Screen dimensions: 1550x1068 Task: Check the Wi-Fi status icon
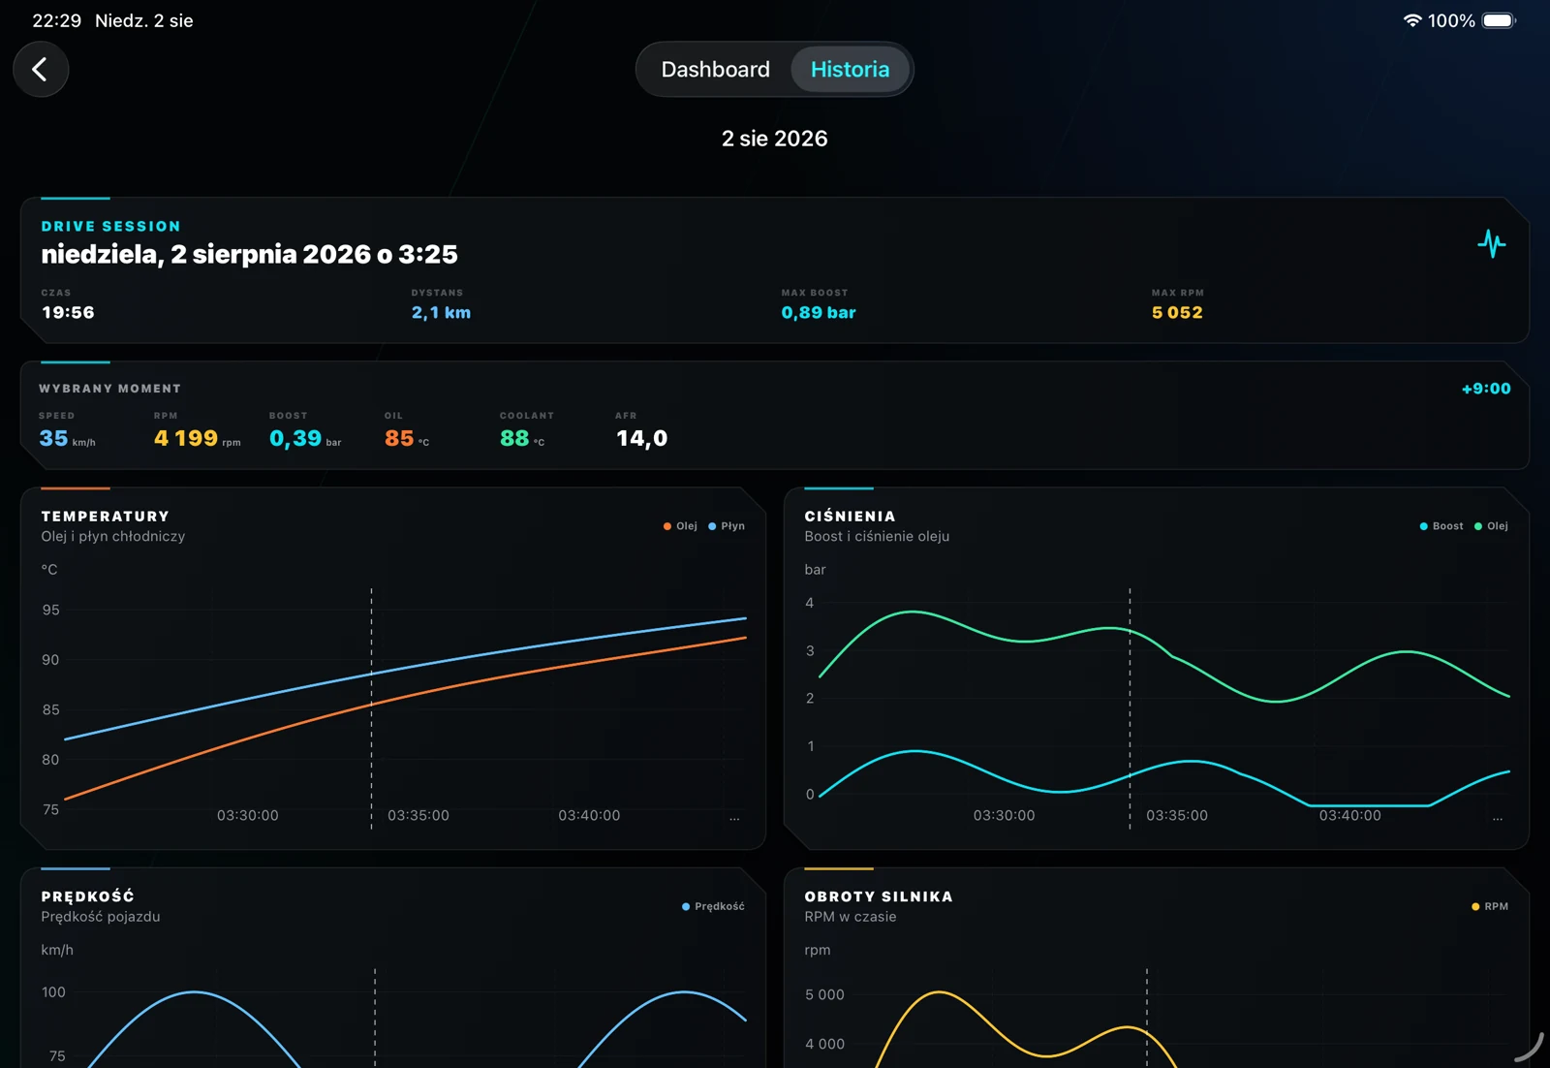tap(1412, 20)
